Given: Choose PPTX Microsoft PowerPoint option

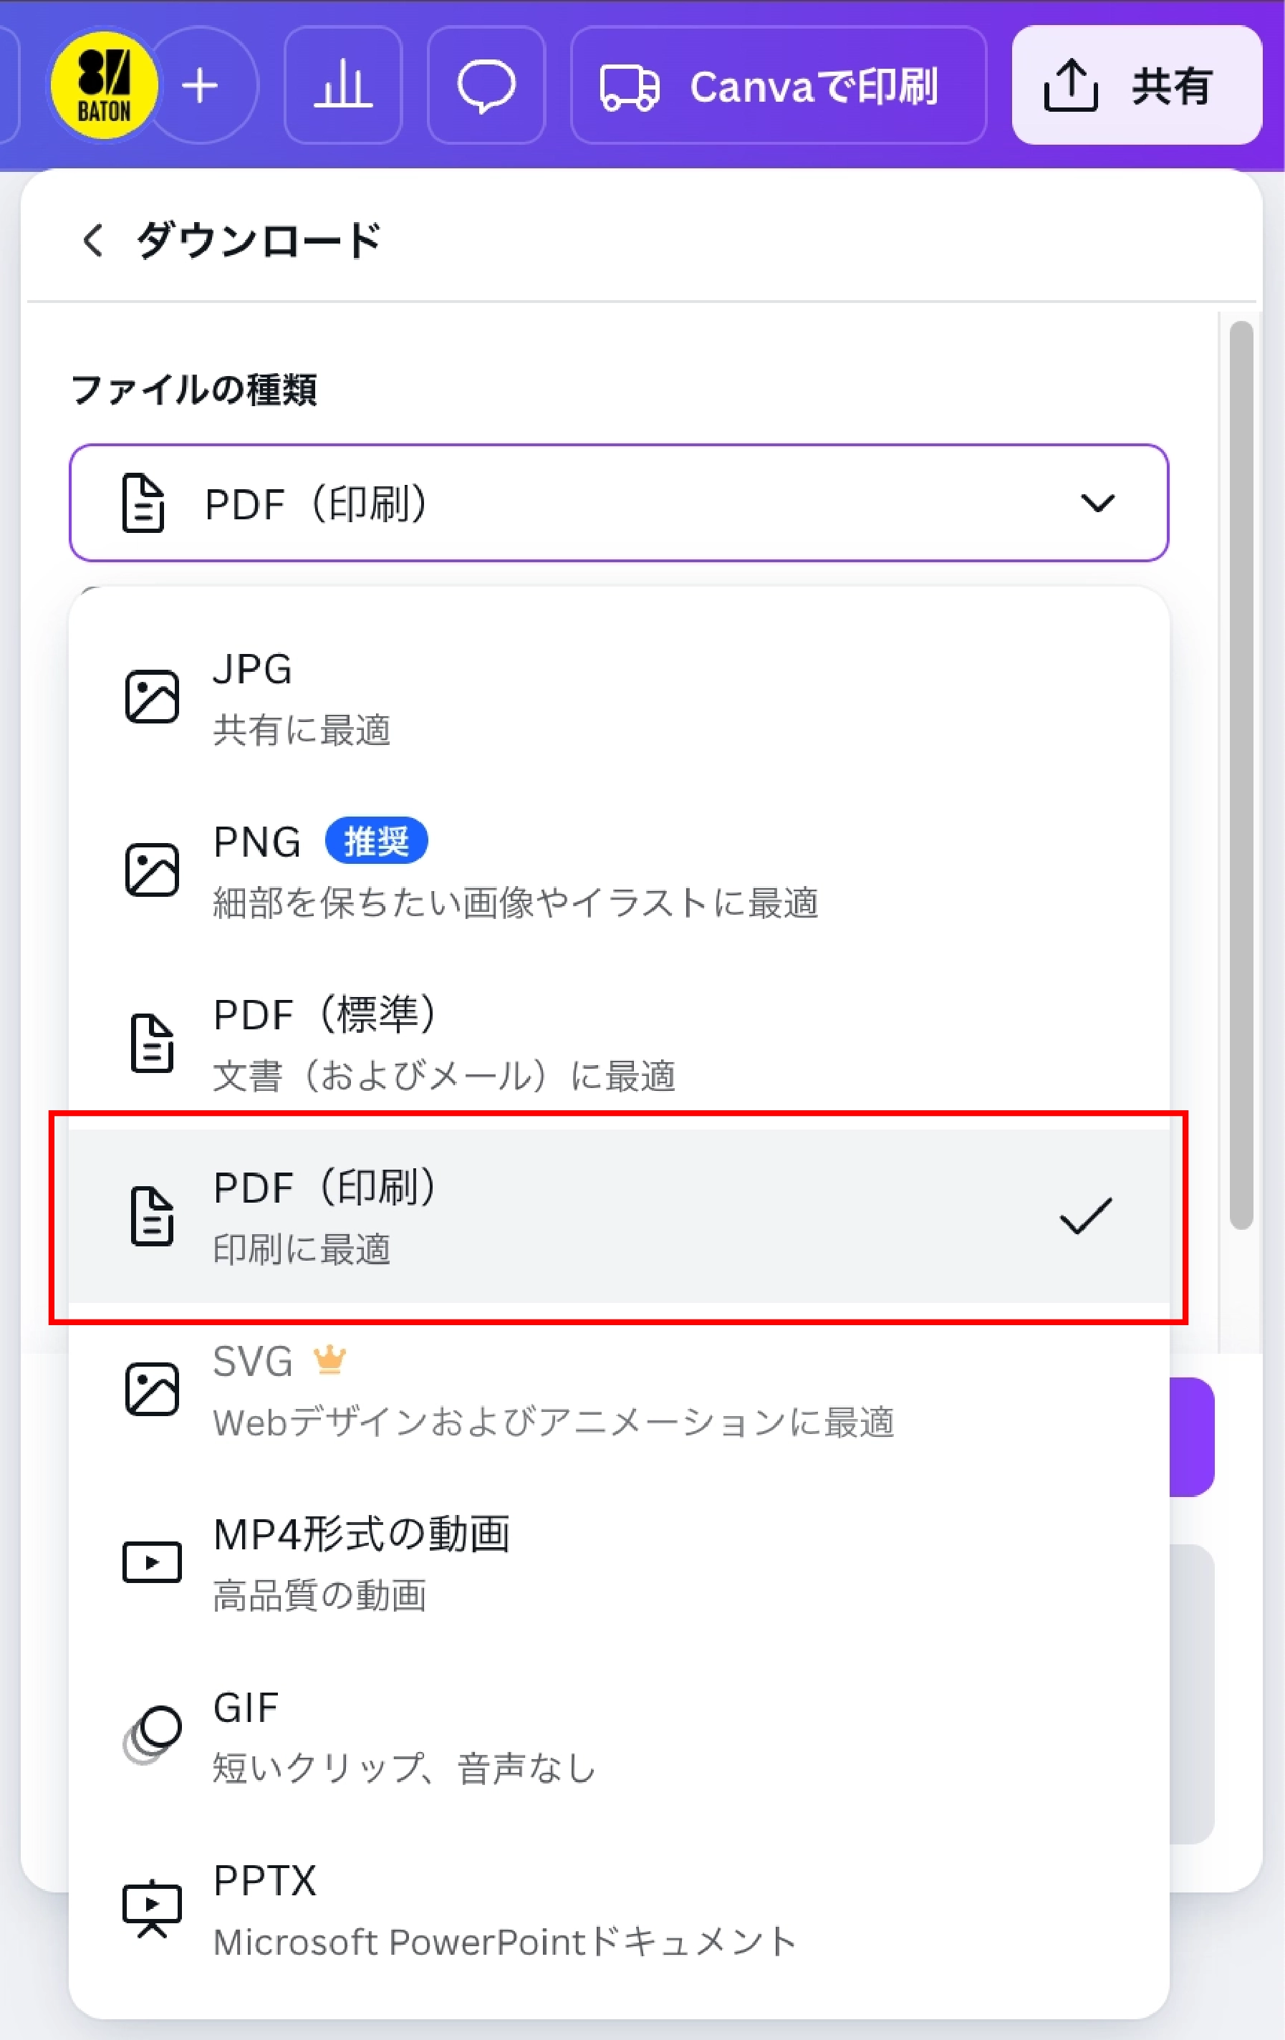Looking at the screenshot, I should pyautogui.click(x=619, y=1907).
